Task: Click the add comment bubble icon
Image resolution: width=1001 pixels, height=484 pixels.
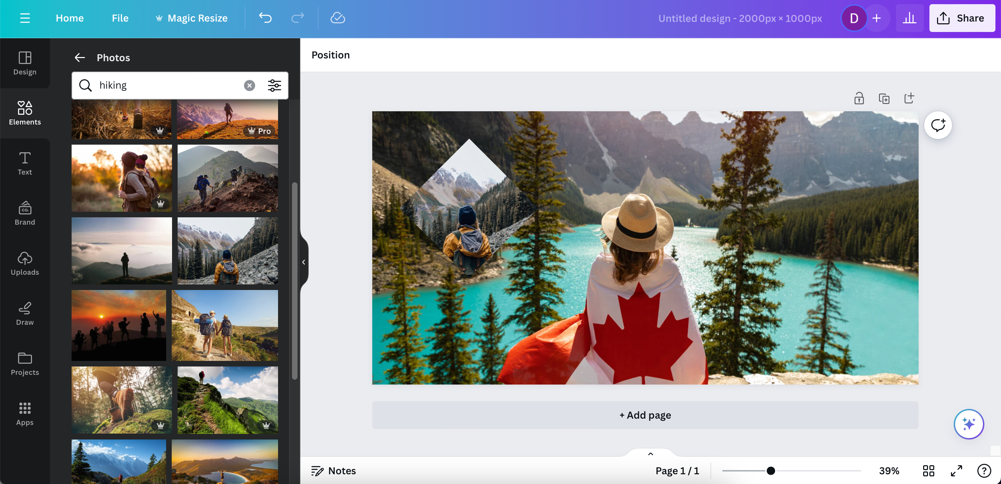Action: (937, 125)
